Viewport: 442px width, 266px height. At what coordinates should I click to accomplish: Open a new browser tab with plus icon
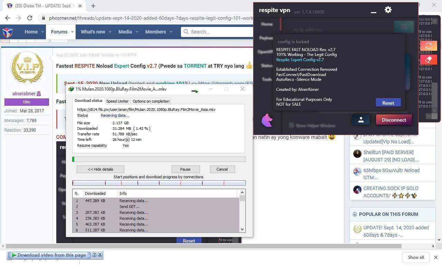(93, 6)
